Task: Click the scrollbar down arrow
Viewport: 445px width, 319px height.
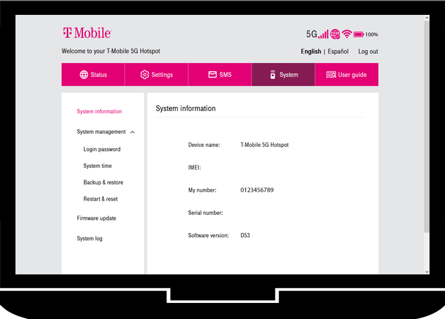Action: tap(426, 271)
